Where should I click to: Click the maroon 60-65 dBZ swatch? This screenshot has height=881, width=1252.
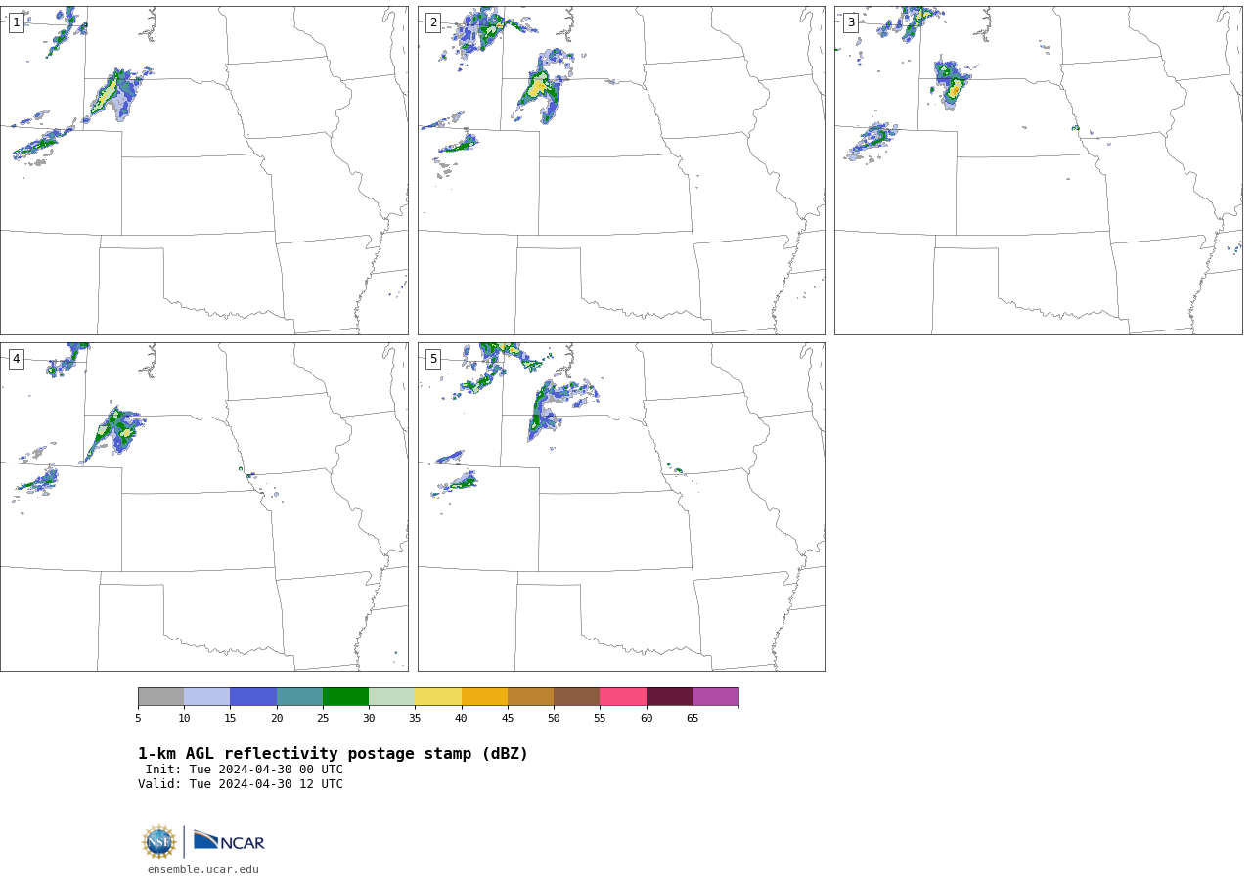tap(669, 696)
